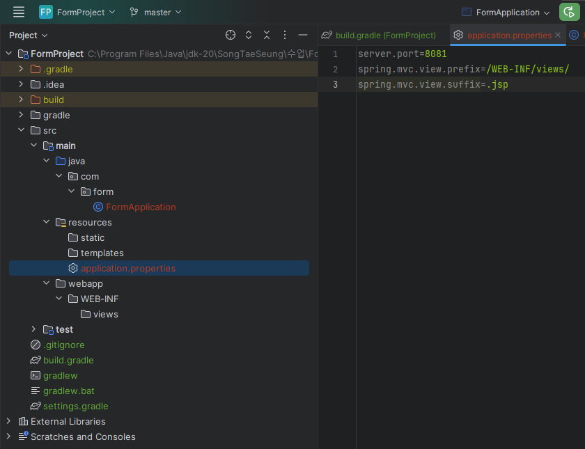Click the .gitignore ignore icon
The image size is (585, 449).
click(36, 345)
